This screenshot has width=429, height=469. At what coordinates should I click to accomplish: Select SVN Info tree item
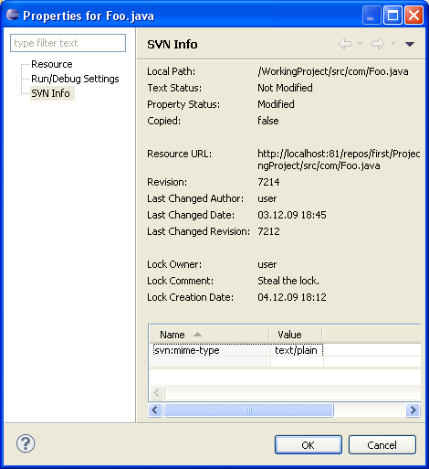coord(51,93)
